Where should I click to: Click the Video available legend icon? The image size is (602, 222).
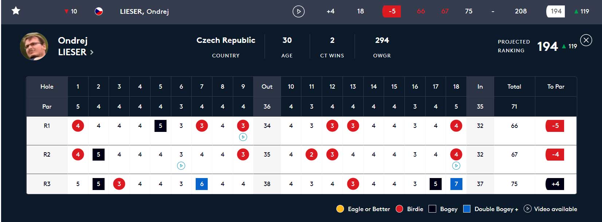[x=527, y=209]
